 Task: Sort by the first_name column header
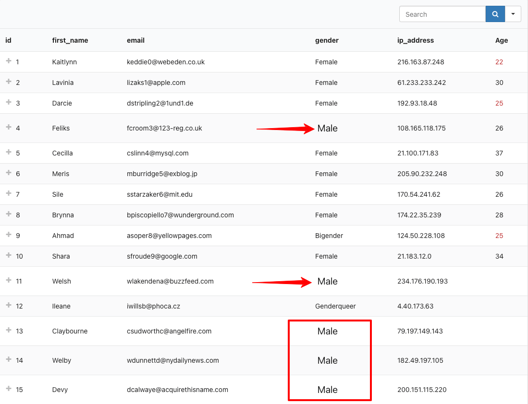point(70,40)
